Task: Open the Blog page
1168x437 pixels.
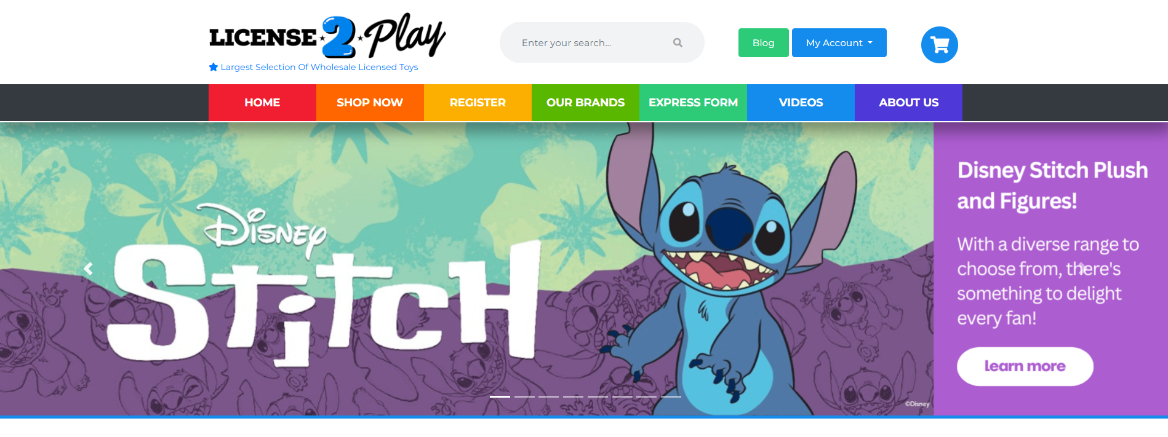Action: [x=763, y=43]
